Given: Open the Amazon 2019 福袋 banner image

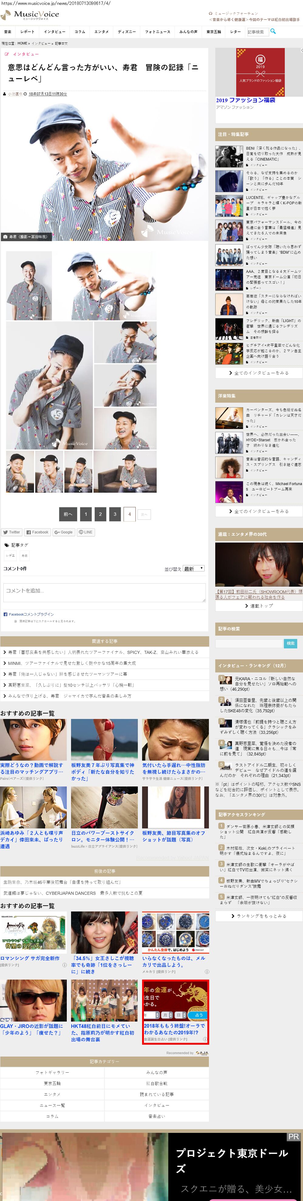Looking at the screenshot, I should 260,72.
